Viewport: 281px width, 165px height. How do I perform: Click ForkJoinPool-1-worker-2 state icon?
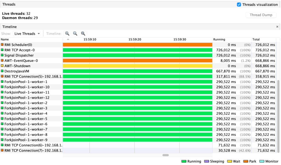2,103
